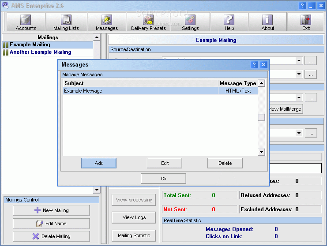Click the first ellipsis browse button
Screen dimensions: 327x246
click(311, 61)
